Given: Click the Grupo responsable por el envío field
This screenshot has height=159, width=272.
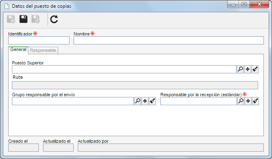Looking at the screenshot, I should pyautogui.click(x=73, y=101).
